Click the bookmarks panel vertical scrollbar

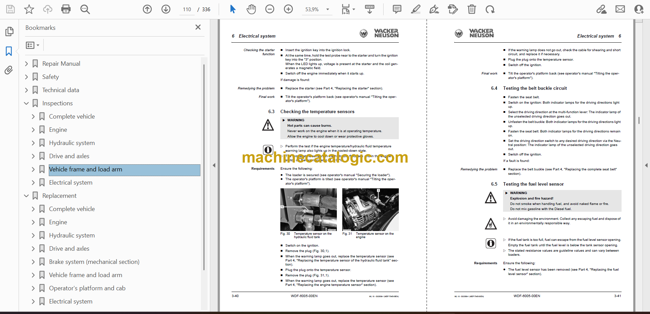(x=204, y=167)
